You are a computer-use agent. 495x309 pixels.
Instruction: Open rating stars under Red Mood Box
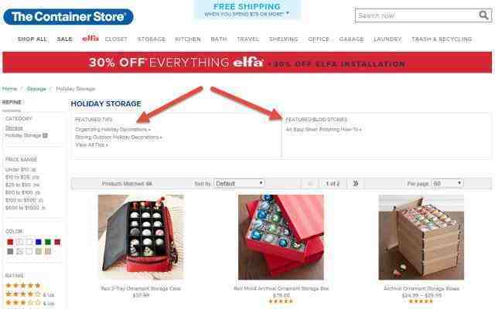[281, 301]
